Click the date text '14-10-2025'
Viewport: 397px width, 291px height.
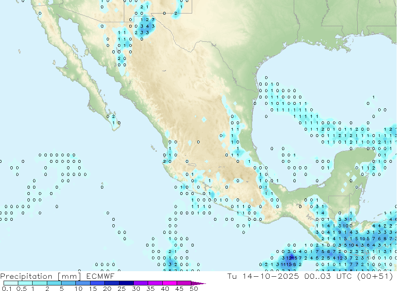(x=271, y=276)
